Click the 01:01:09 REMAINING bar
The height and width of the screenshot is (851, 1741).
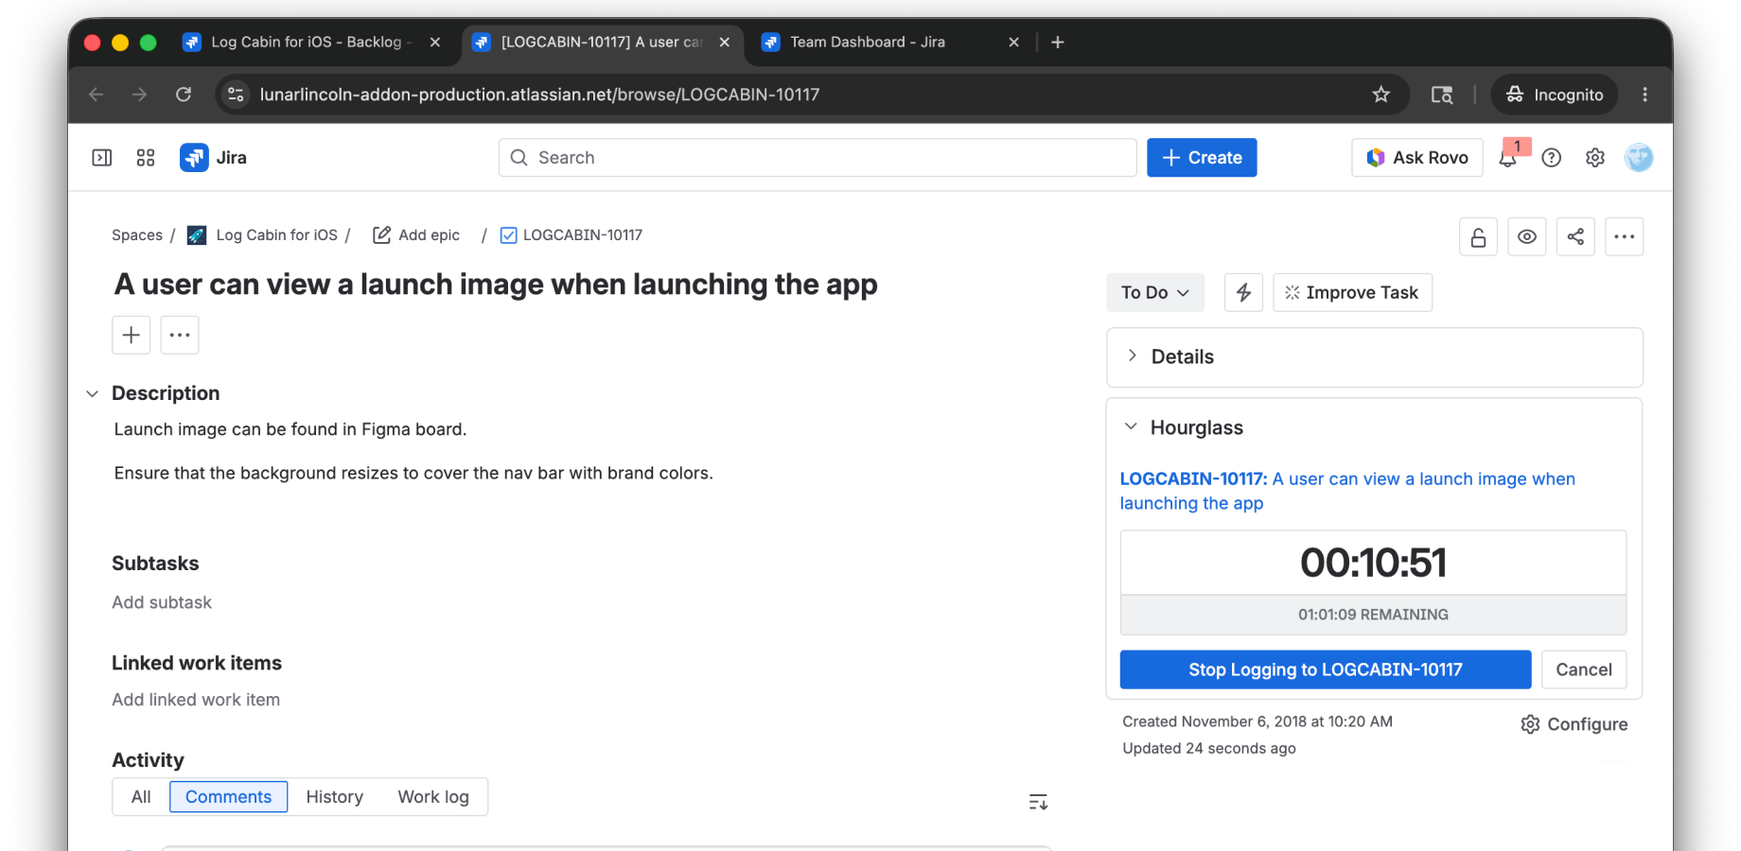[1373, 615]
